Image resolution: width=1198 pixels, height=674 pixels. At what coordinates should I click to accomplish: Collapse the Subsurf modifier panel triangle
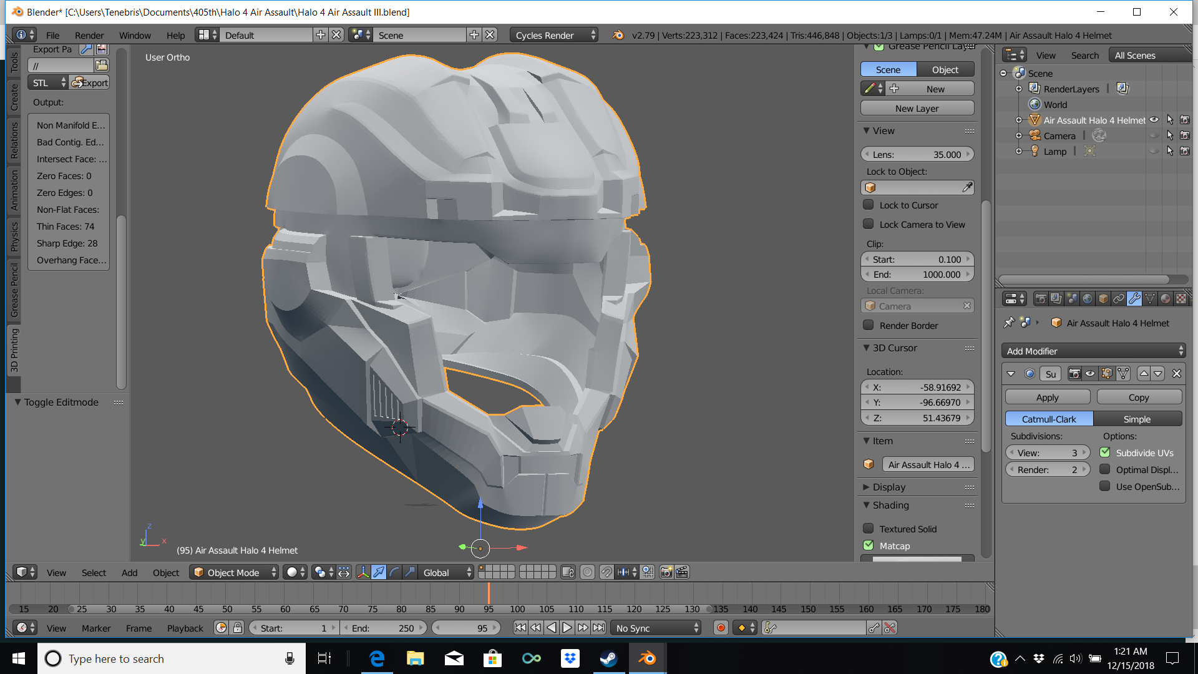pos(1011,374)
